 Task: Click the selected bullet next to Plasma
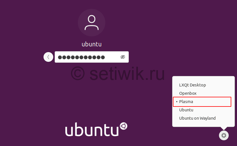click(177, 102)
